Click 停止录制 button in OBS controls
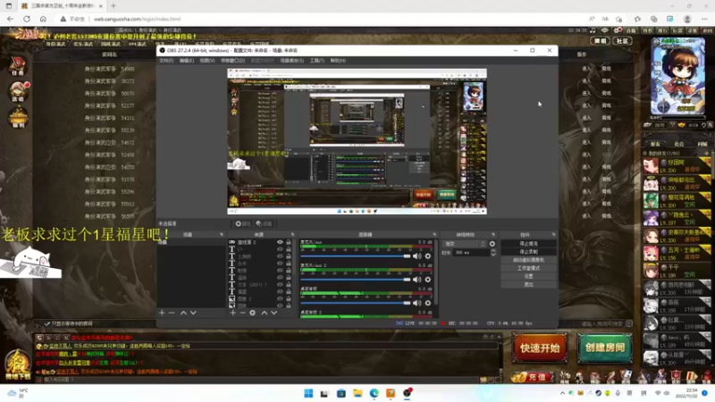Viewport: 715px width, 402px height. (x=528, y=252)
